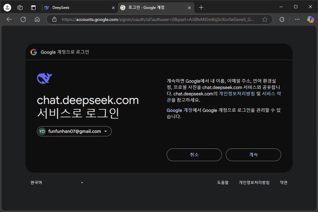Image resolution: width=318 pixels, height=212 pixels.
Task: Open a new tab with plus button
Action: click(x=201, y=8)
